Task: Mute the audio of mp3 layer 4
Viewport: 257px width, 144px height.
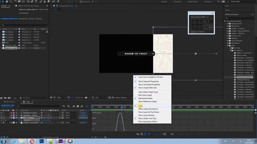Action: pos(4,122)
